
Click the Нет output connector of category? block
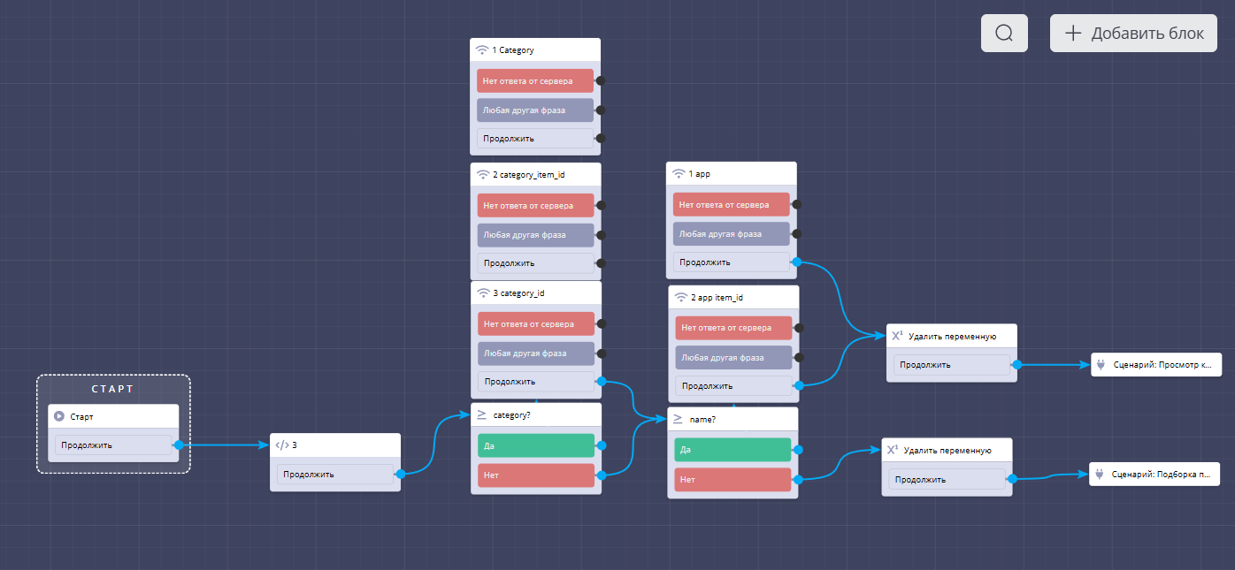602,475
